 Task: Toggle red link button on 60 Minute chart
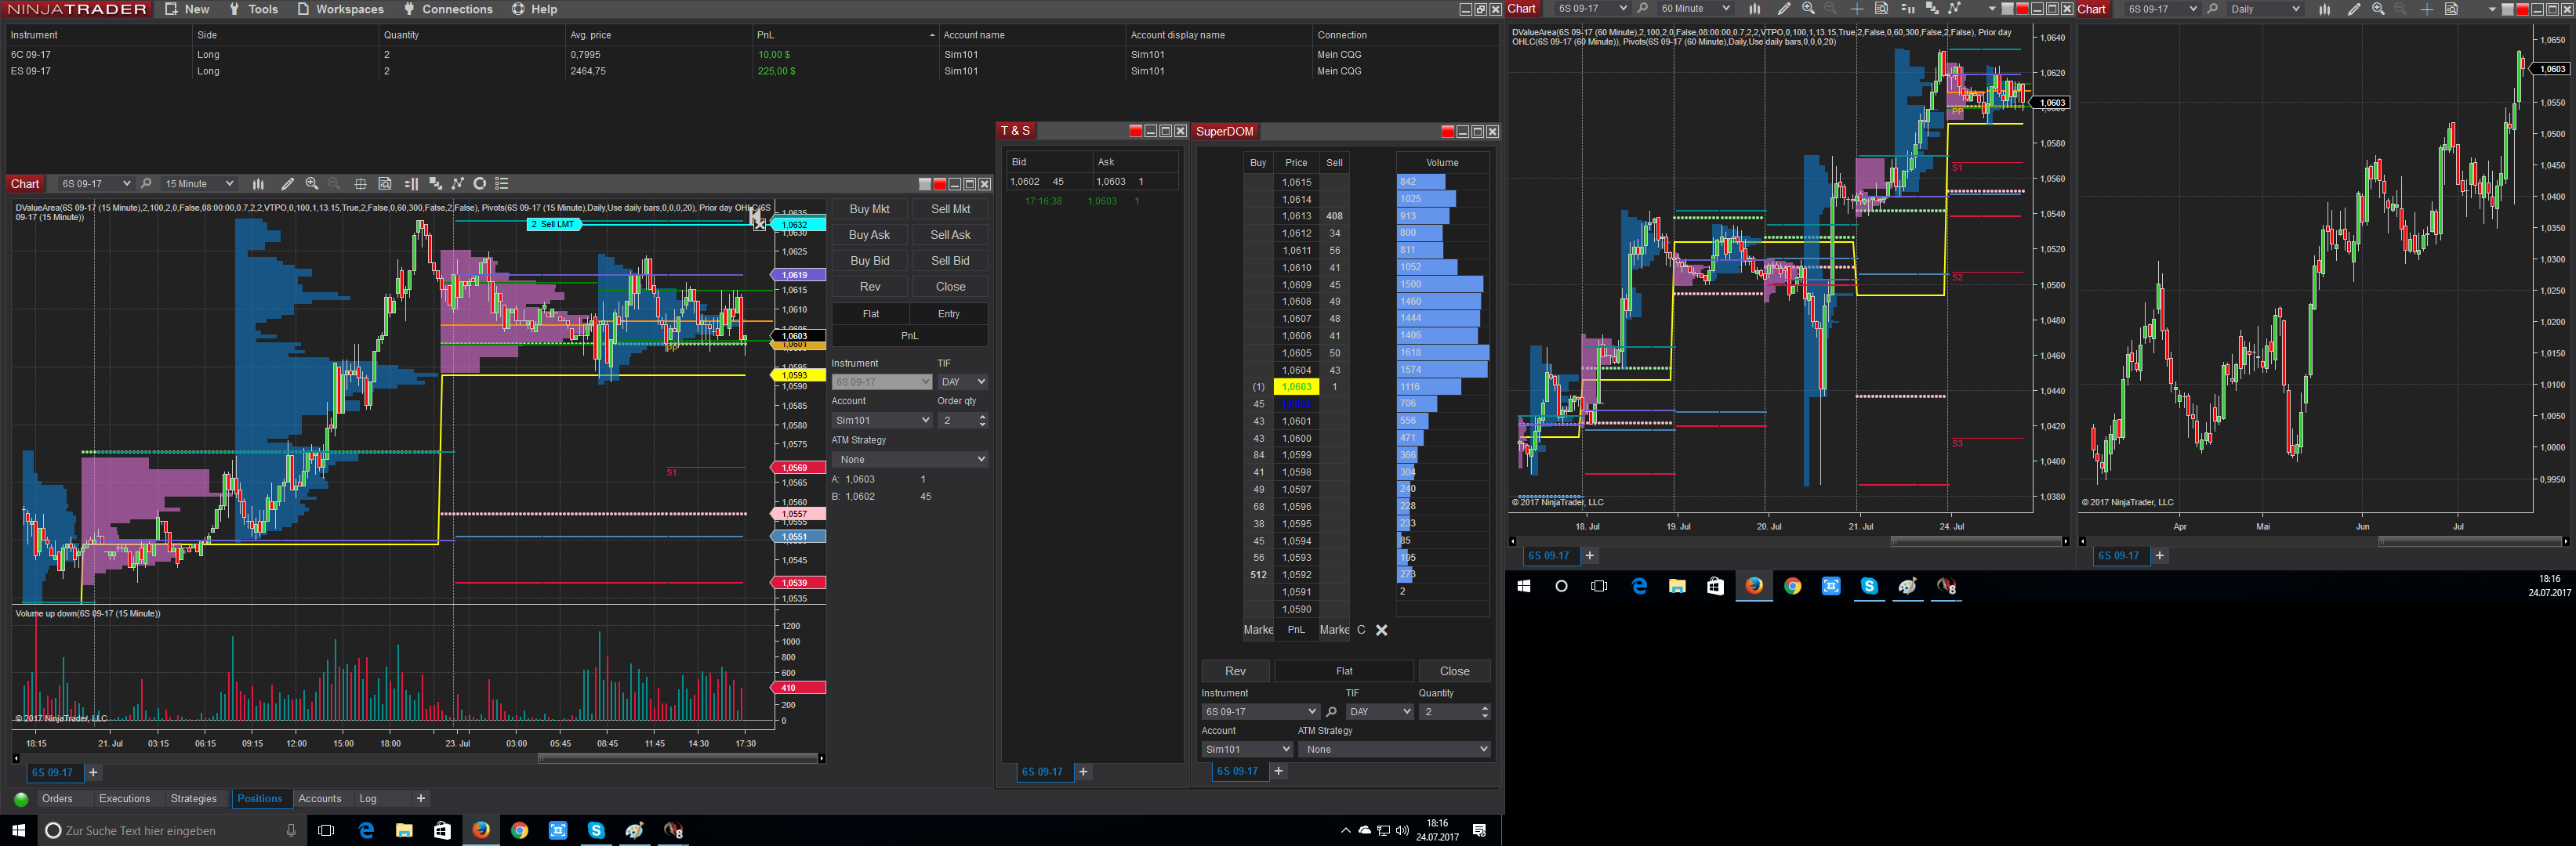tap(2021, 9)
